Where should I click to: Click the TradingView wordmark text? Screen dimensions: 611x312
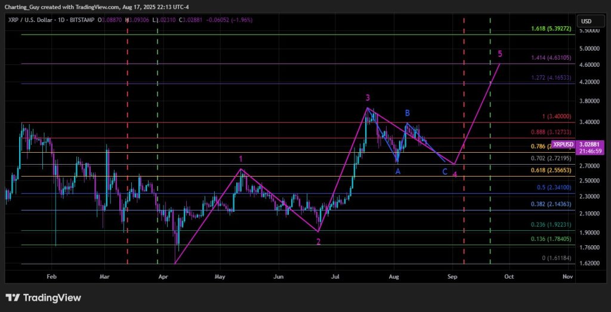[x=52, y=298]
